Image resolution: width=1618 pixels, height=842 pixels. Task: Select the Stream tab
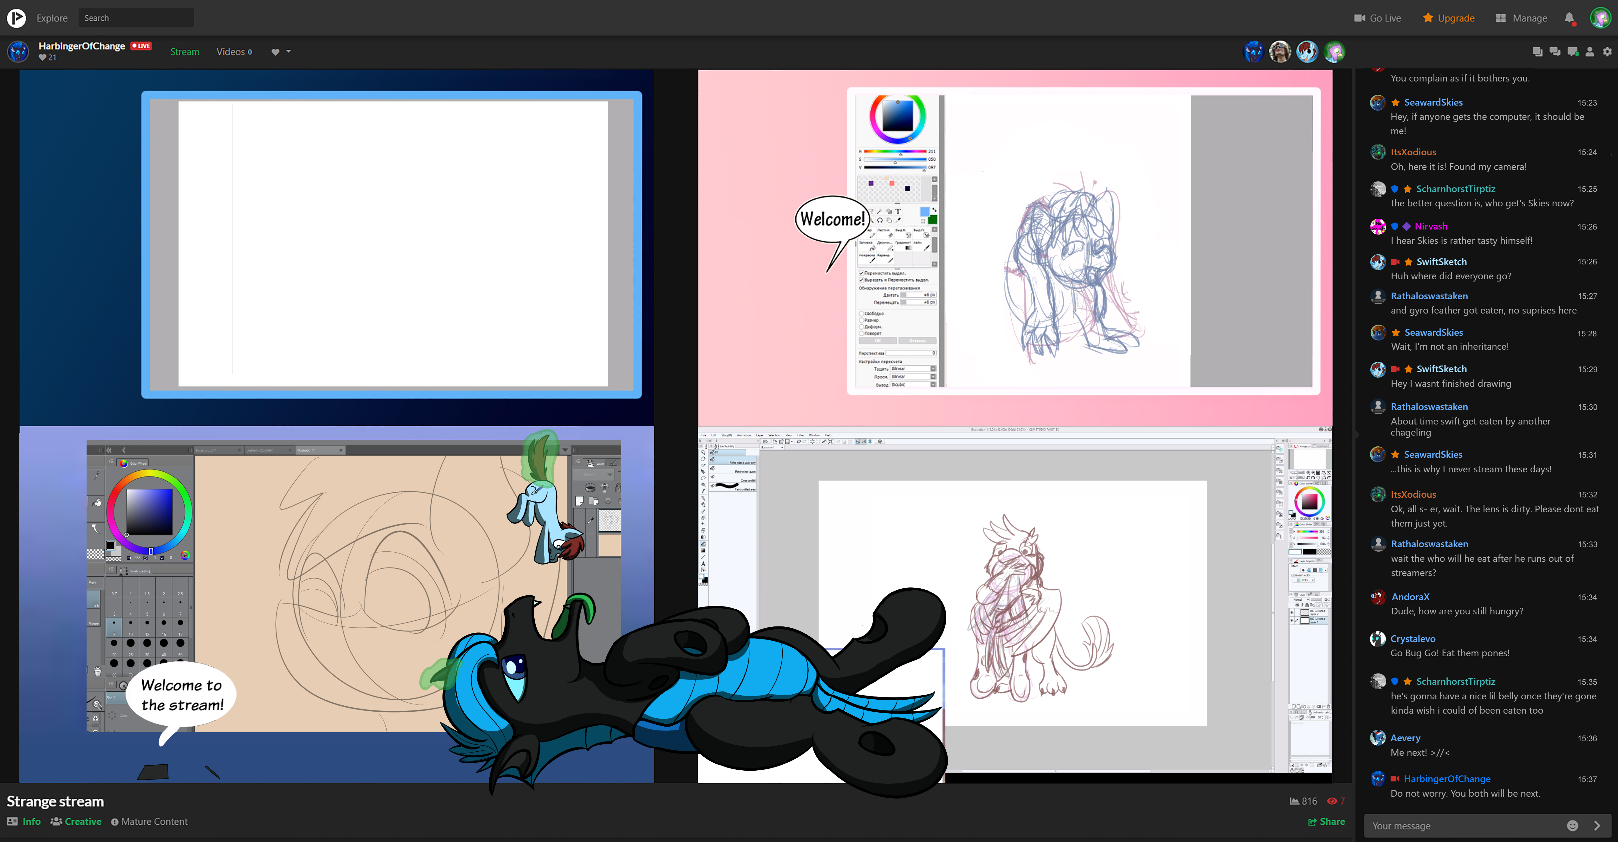point(185,51)
